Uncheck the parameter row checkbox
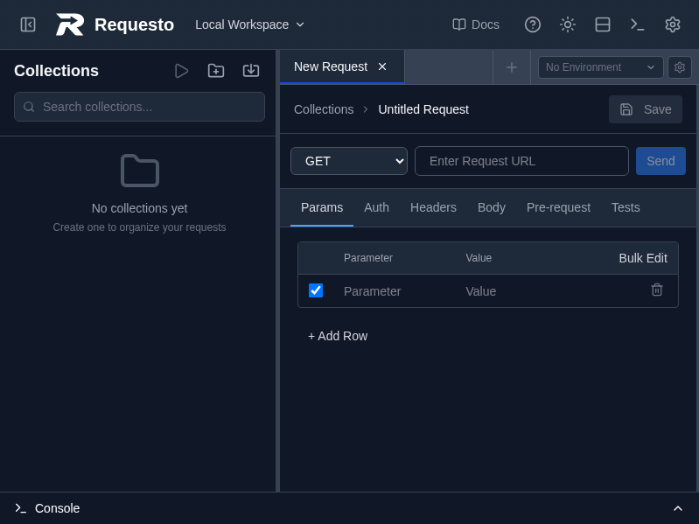Image resolution: width=699 pixels, height=524 pixels. point(316,290)
